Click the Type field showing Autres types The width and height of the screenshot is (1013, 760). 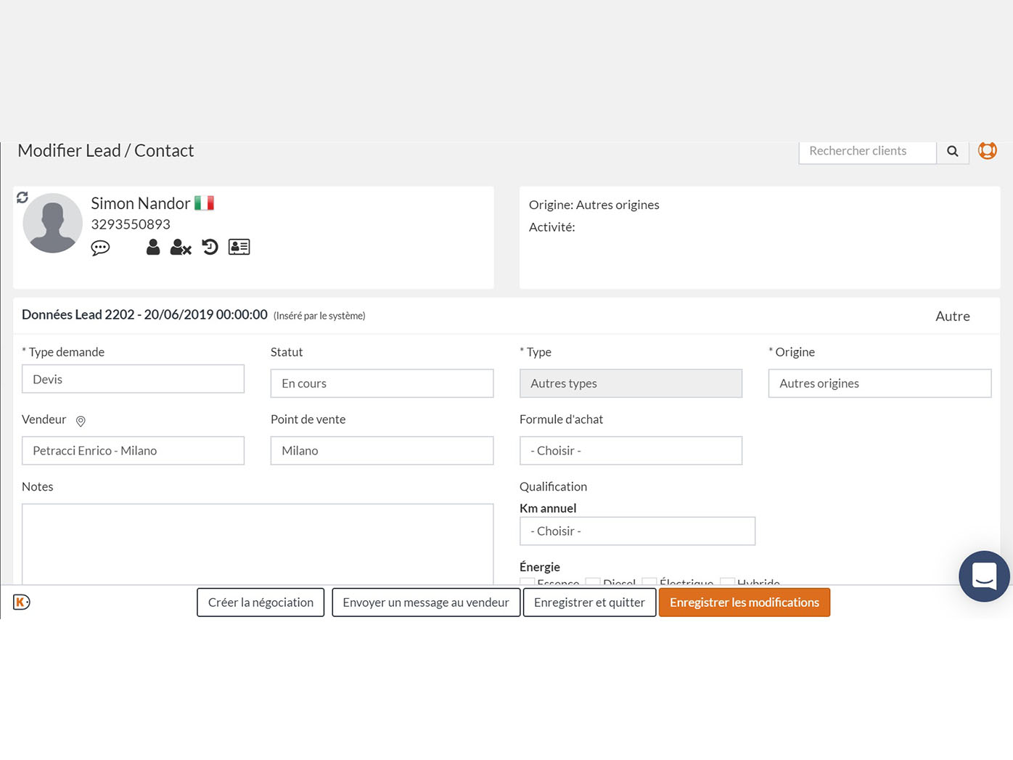(x=631, y=383)
